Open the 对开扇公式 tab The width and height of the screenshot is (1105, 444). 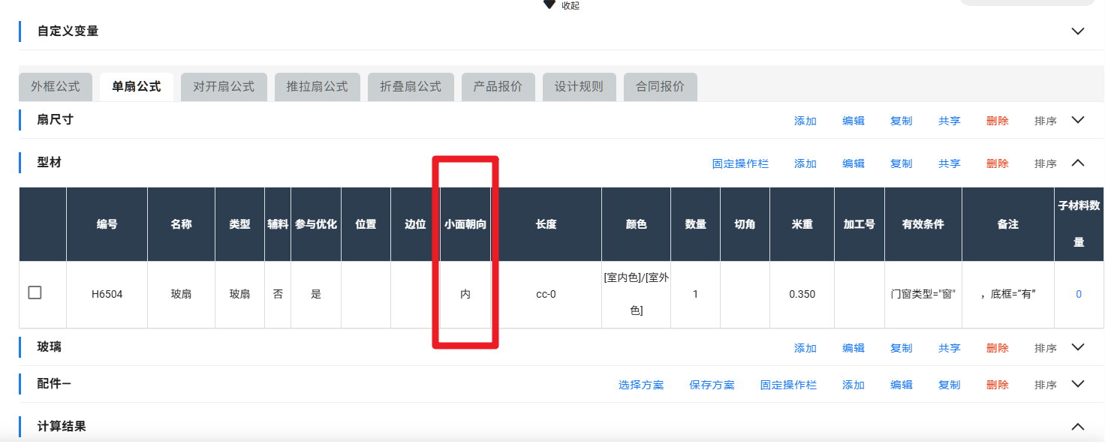pyautogui.click(x=224, y=87)
